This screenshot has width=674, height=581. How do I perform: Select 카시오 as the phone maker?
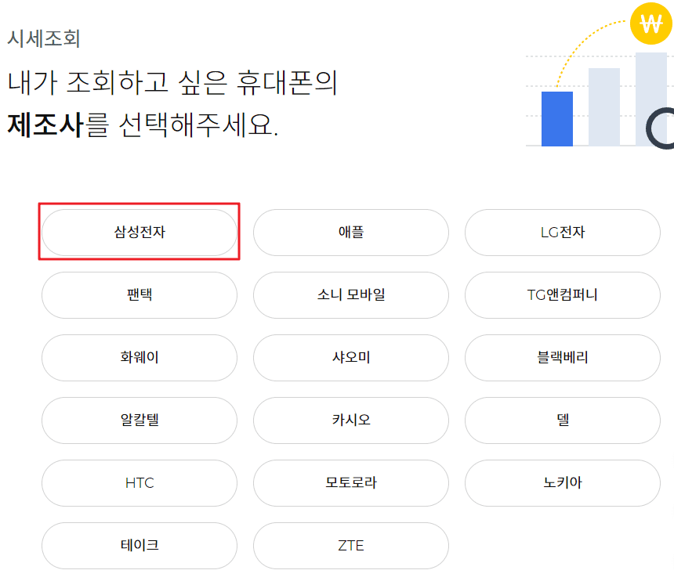[350, 420]
